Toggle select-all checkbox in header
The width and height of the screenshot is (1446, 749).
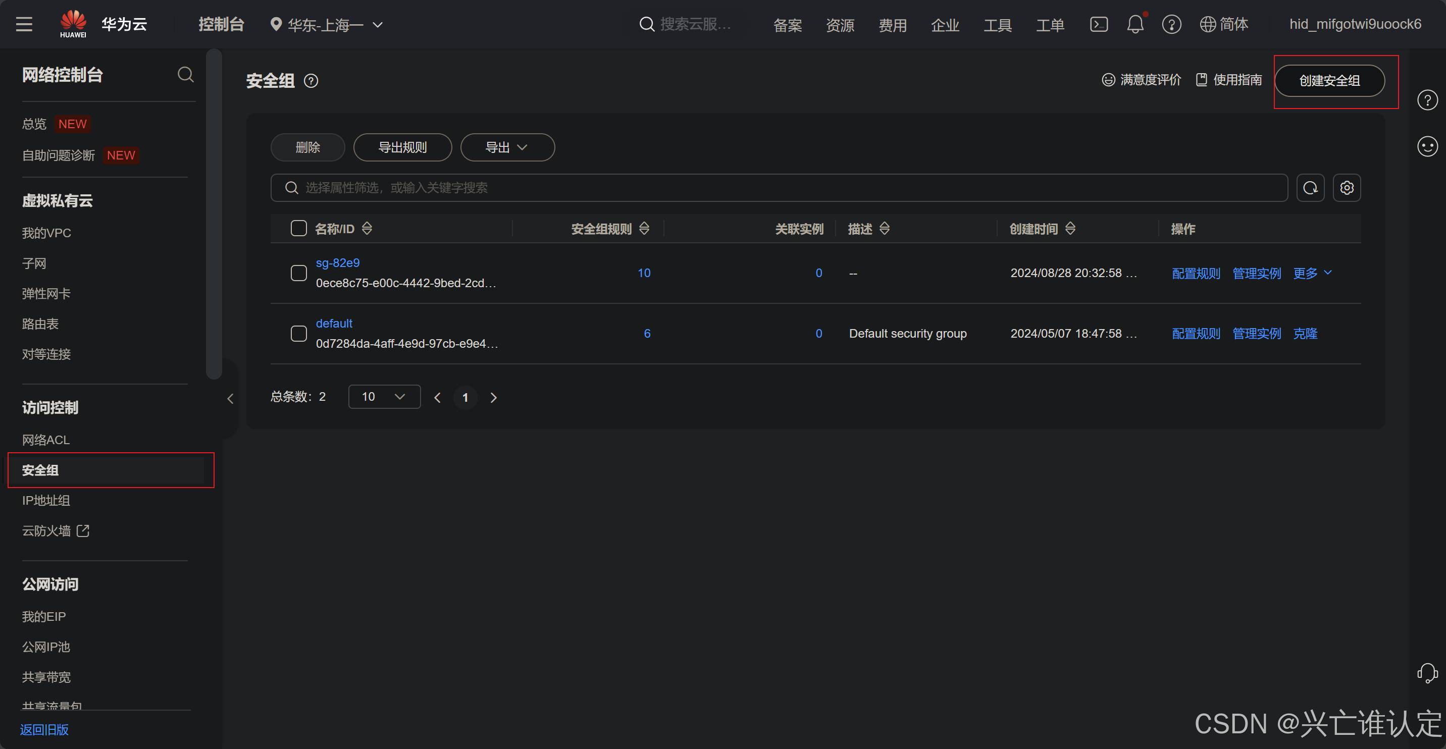(298, 228)
